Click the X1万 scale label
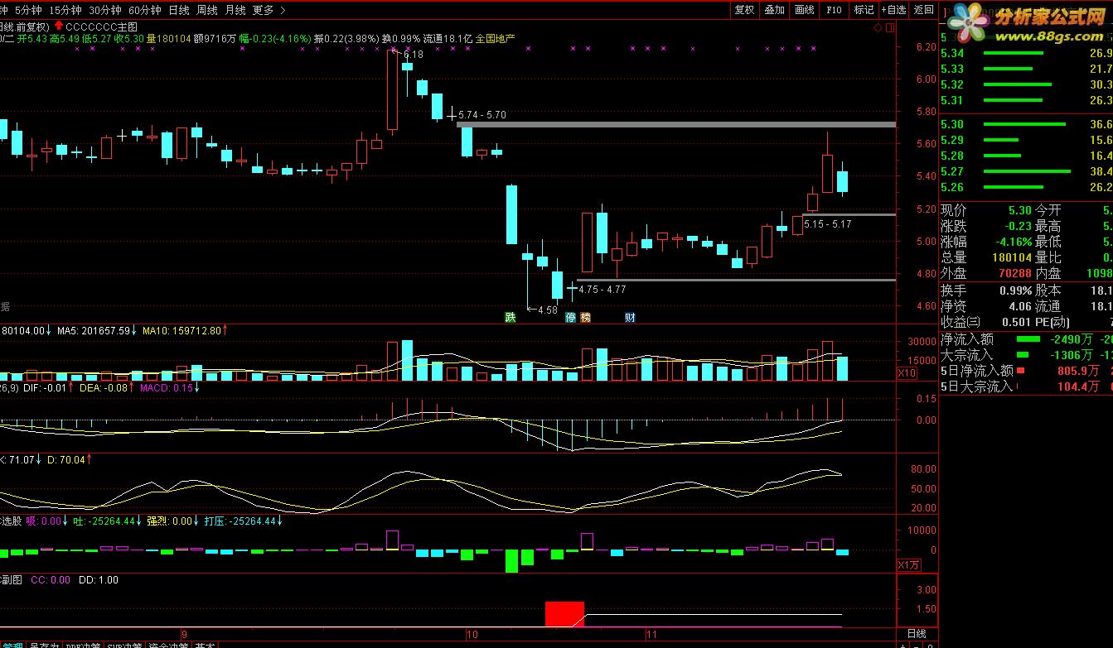This screenshot has width=1113, height=648. pyautogui.click(x=908, y=565)
